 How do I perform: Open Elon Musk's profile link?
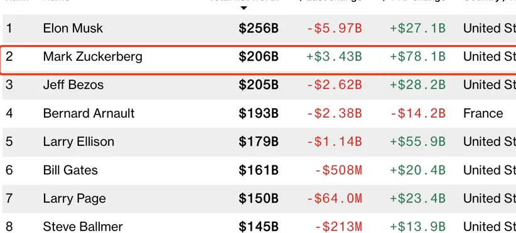[73, 28]
